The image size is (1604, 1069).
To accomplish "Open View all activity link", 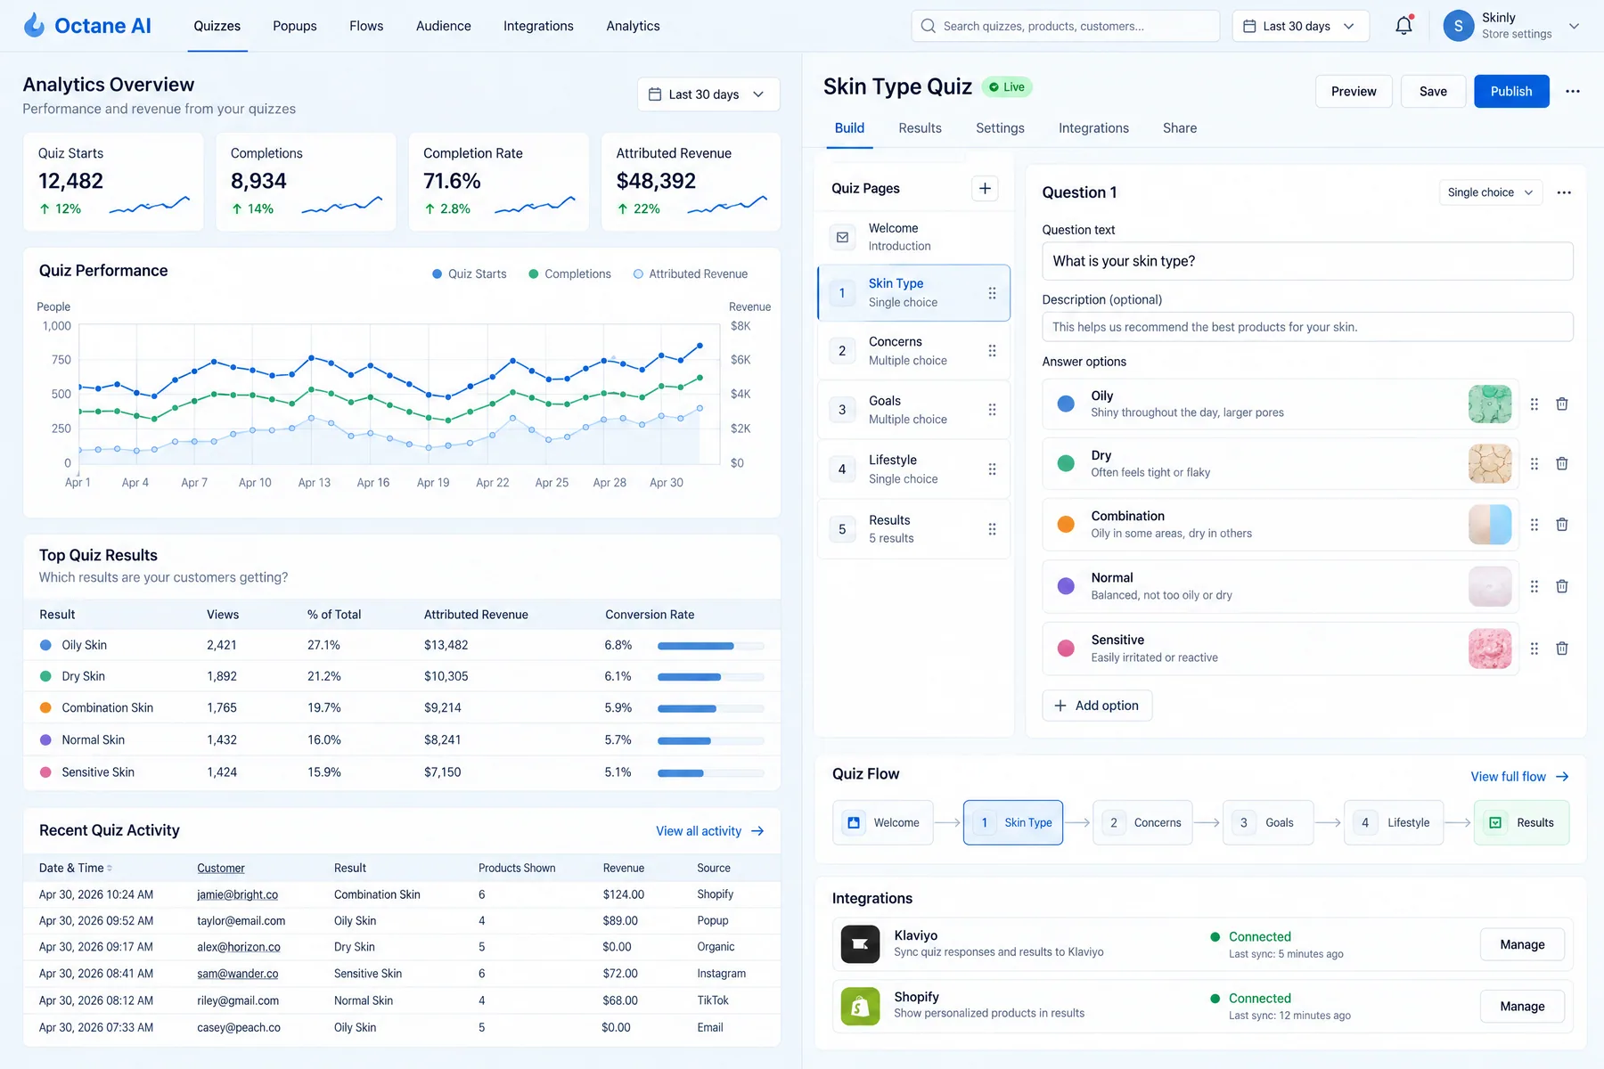I will click(x=710, y=831).
